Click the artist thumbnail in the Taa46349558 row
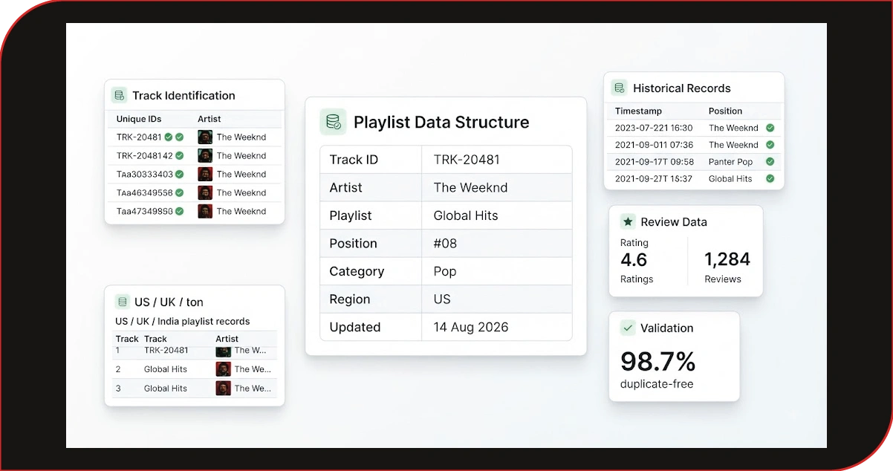The width and height of the screenshot is (893, 471). (x=205, y=193)
